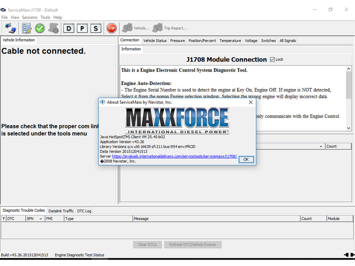Viewport: 355px width, 266px height.
Task: Click the Count header in DTC table
Action: point(314,219)
